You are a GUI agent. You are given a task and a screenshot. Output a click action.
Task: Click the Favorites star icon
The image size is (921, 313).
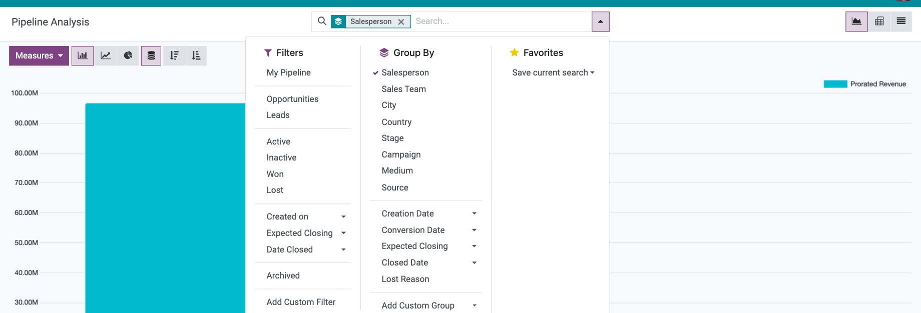click(x=514, y=52)
